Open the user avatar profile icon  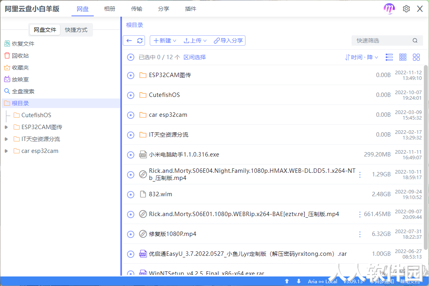[x=389, y=9]
